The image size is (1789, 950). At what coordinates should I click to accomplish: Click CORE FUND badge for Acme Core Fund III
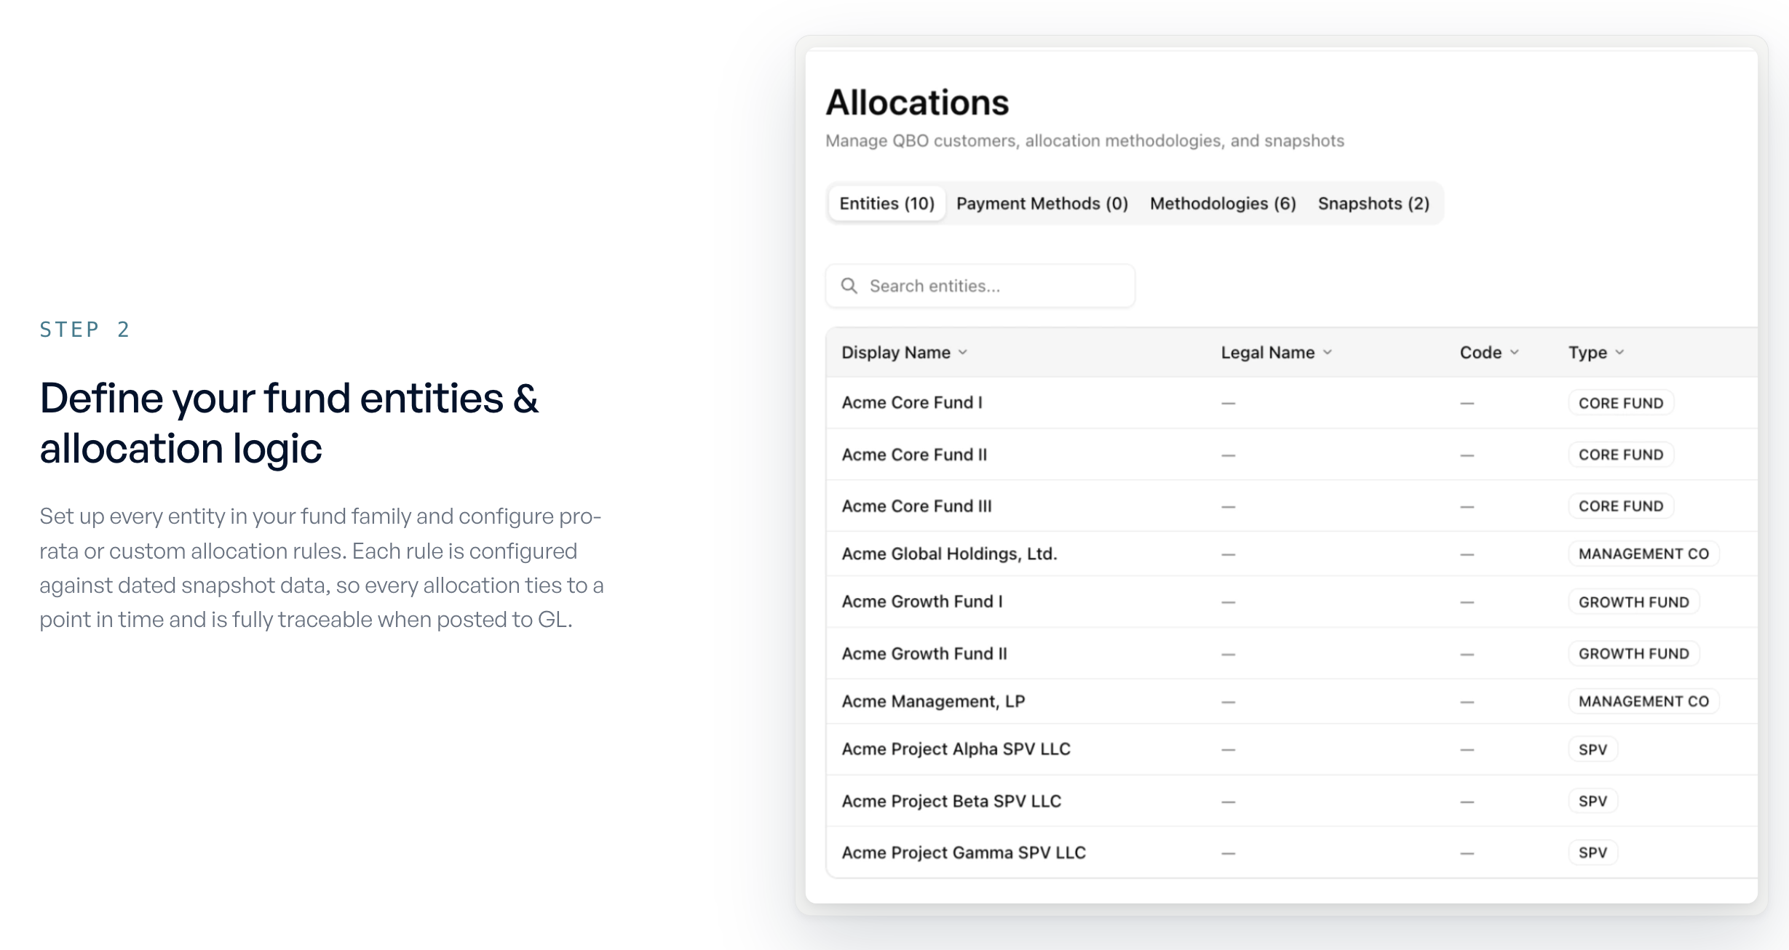coord(1621,506)
